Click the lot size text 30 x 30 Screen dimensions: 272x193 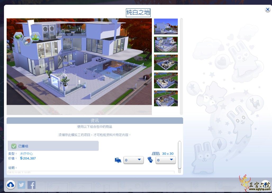coord(168,154)
